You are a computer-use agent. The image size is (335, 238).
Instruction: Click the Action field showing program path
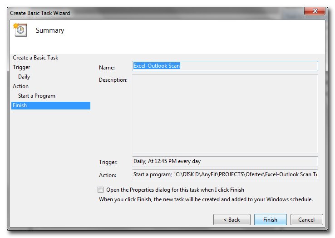click(225, 174)
